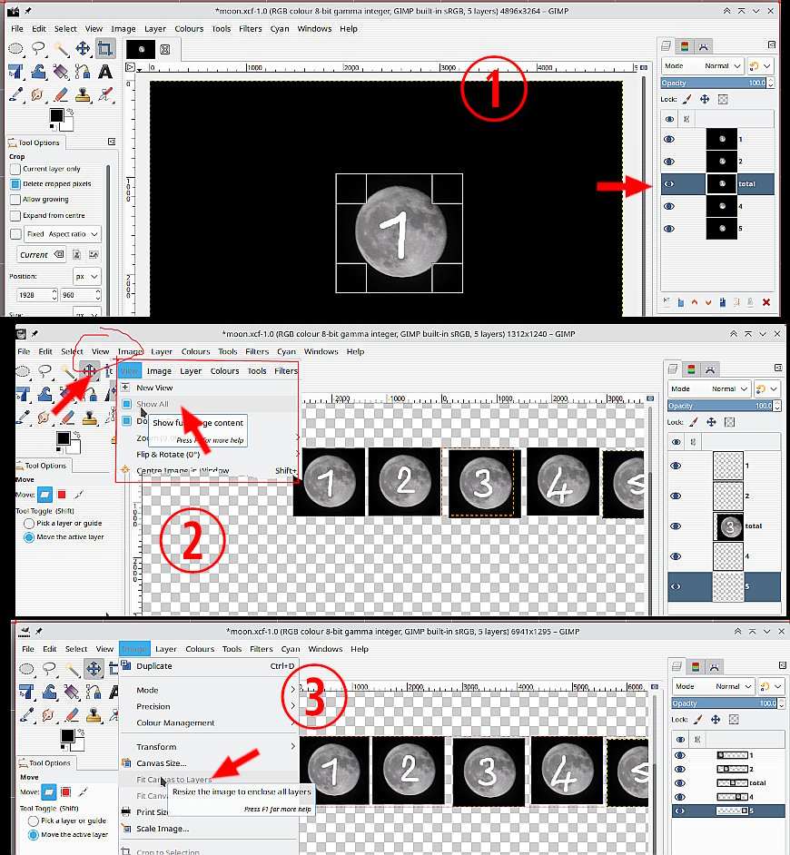Select Warp Transform tool in top window
This screenshot has height=855, width=790.
click(x=38, y=72)
